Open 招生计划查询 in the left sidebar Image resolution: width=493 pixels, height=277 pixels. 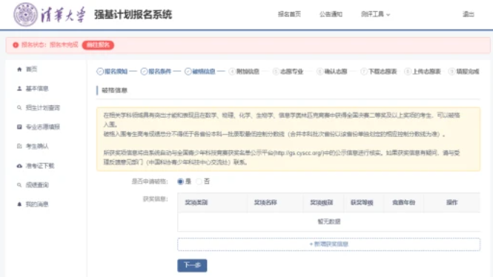tap(43, 107)
